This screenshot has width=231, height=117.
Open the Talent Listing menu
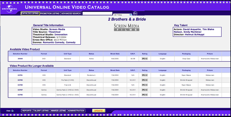tap(41, 111)
